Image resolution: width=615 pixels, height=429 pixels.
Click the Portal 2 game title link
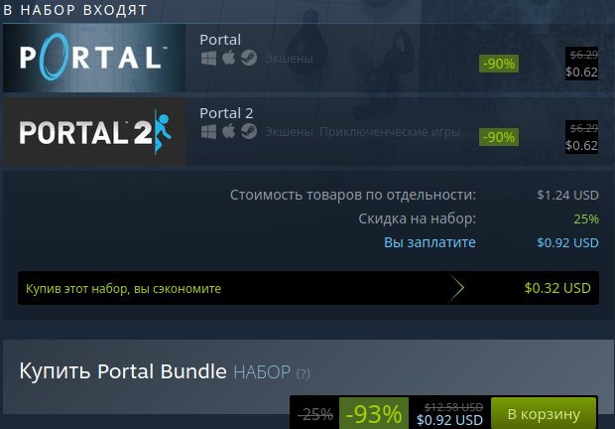[x=226, y=113]
